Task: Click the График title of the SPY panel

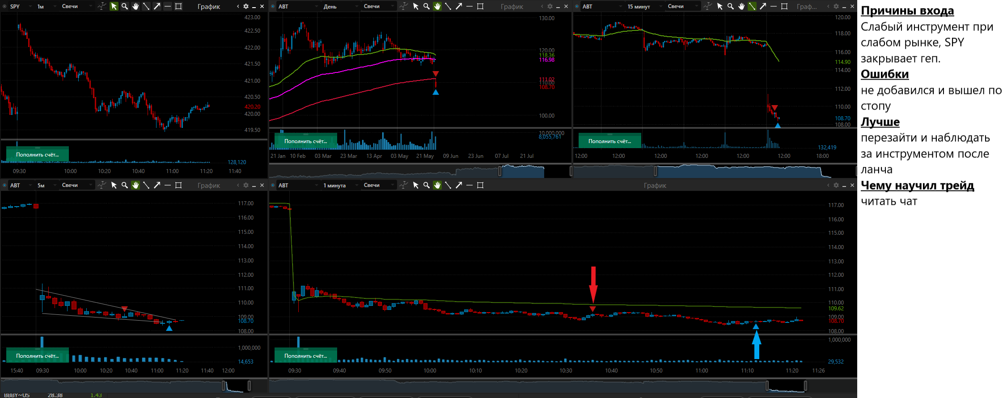Action: pos(209,7)
